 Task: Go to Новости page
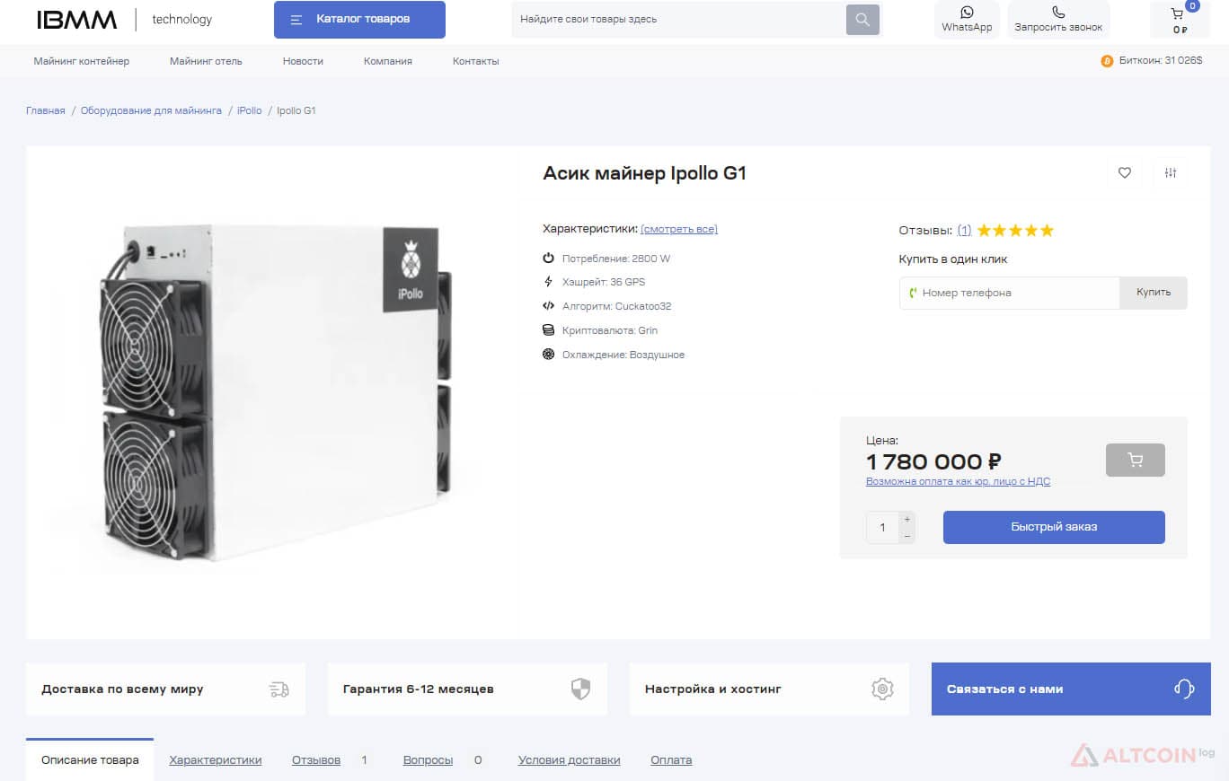(303, 61)
